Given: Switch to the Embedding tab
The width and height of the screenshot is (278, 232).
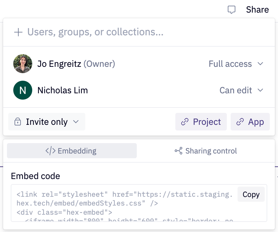Looking at the screenshot, I should 72,151.
